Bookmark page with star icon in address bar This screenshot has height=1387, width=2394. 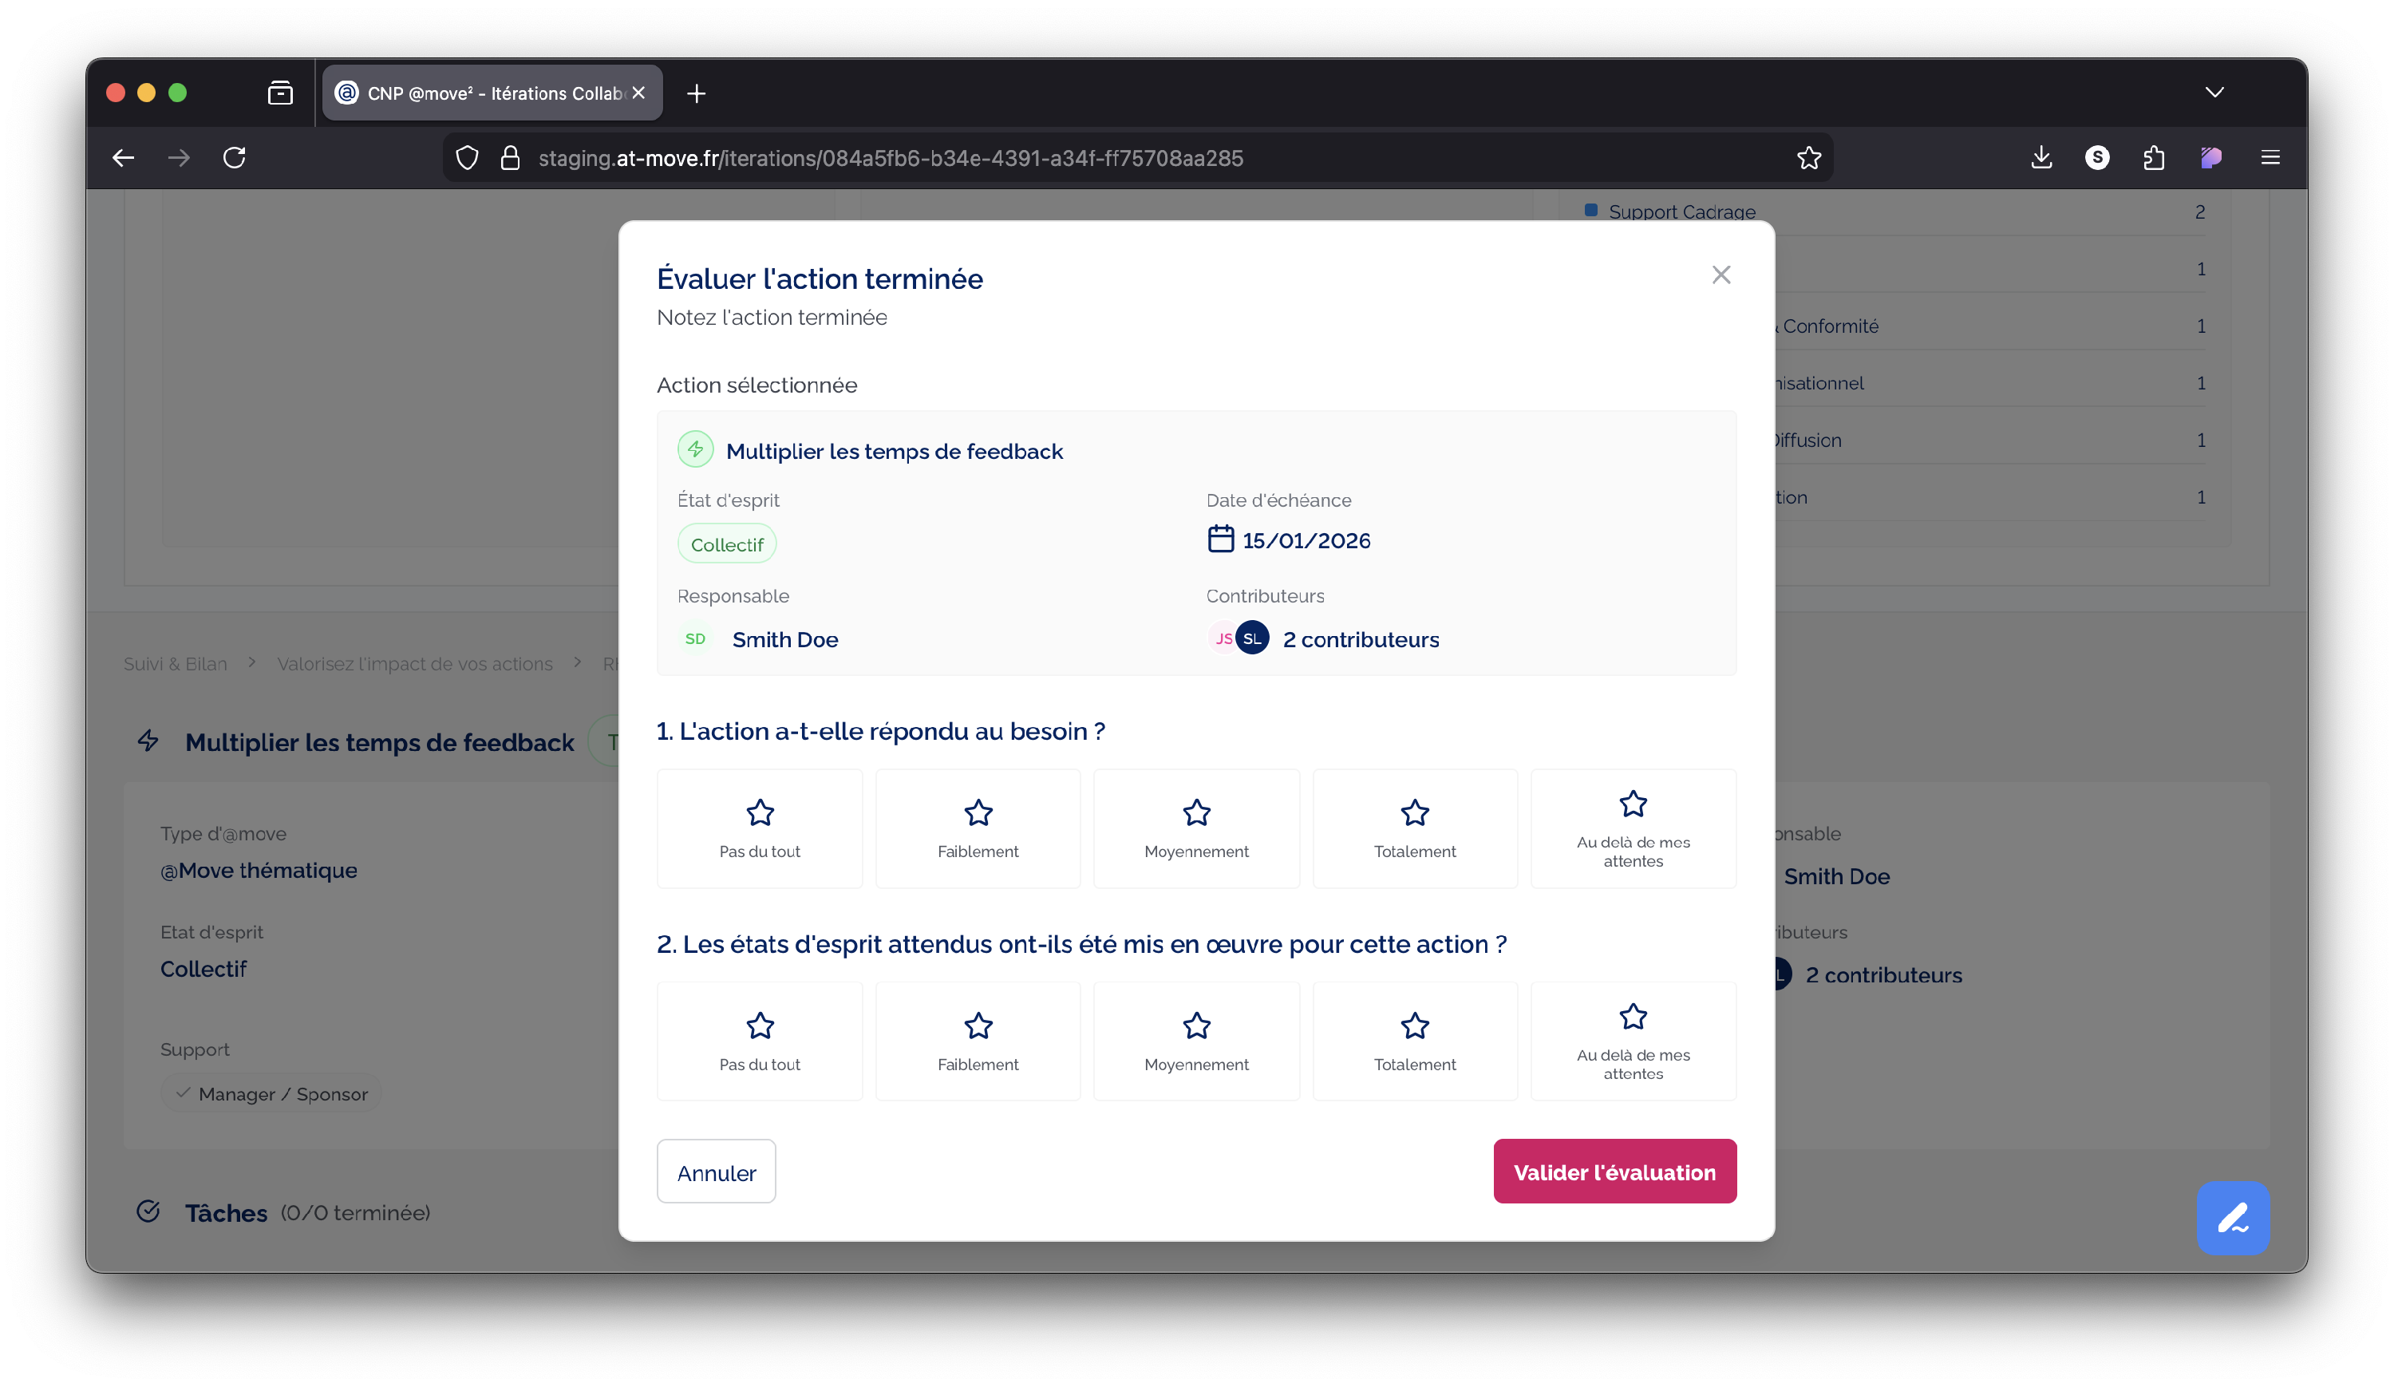pyautogui.click(x=1807, y=158)
